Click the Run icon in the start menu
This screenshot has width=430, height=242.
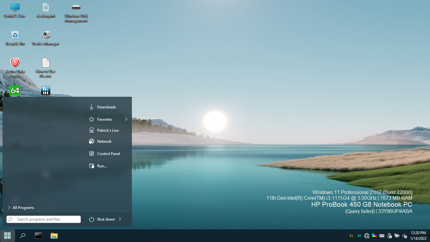(x=92, y=166)
